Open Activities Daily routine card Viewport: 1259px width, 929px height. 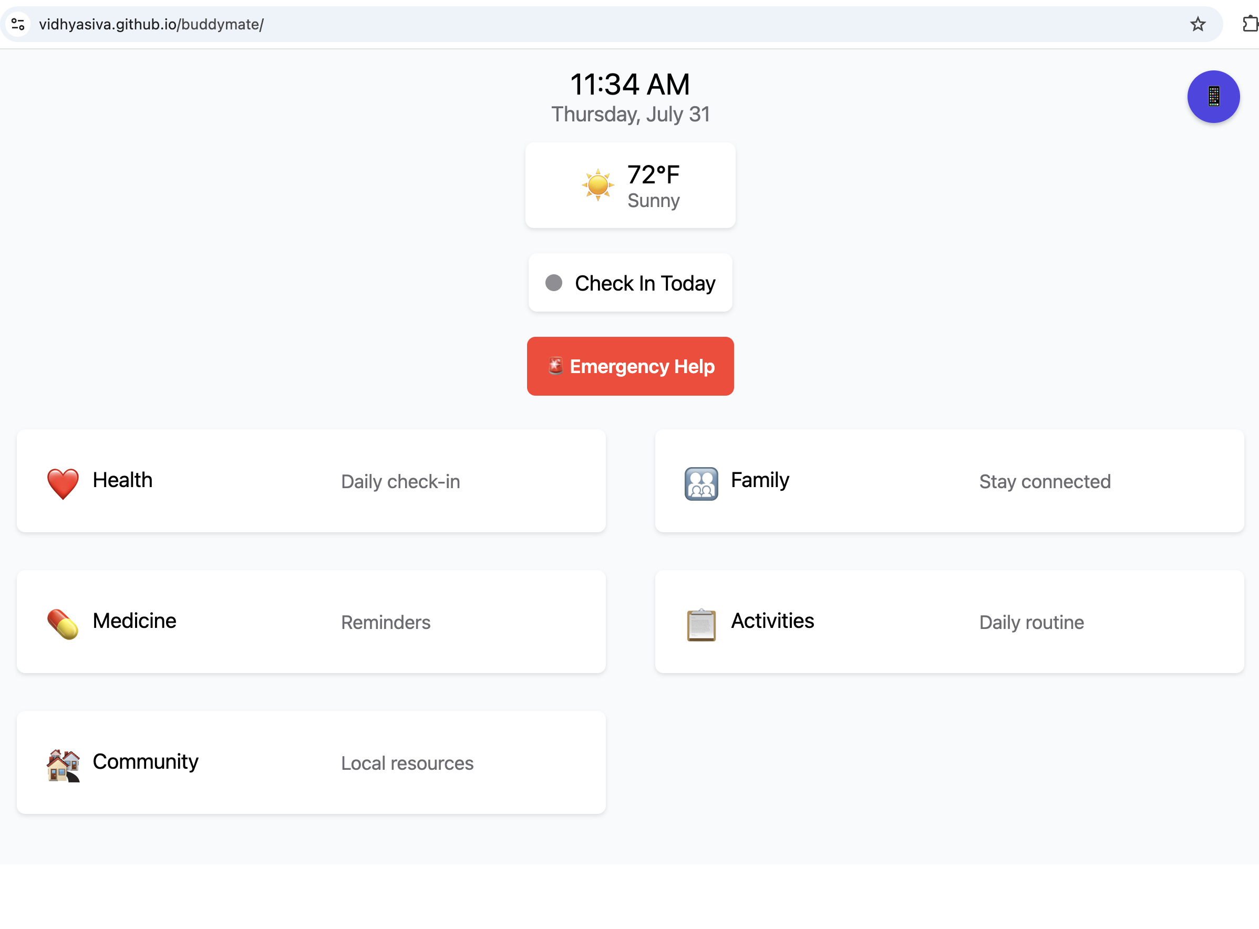(x=948, y=622)
